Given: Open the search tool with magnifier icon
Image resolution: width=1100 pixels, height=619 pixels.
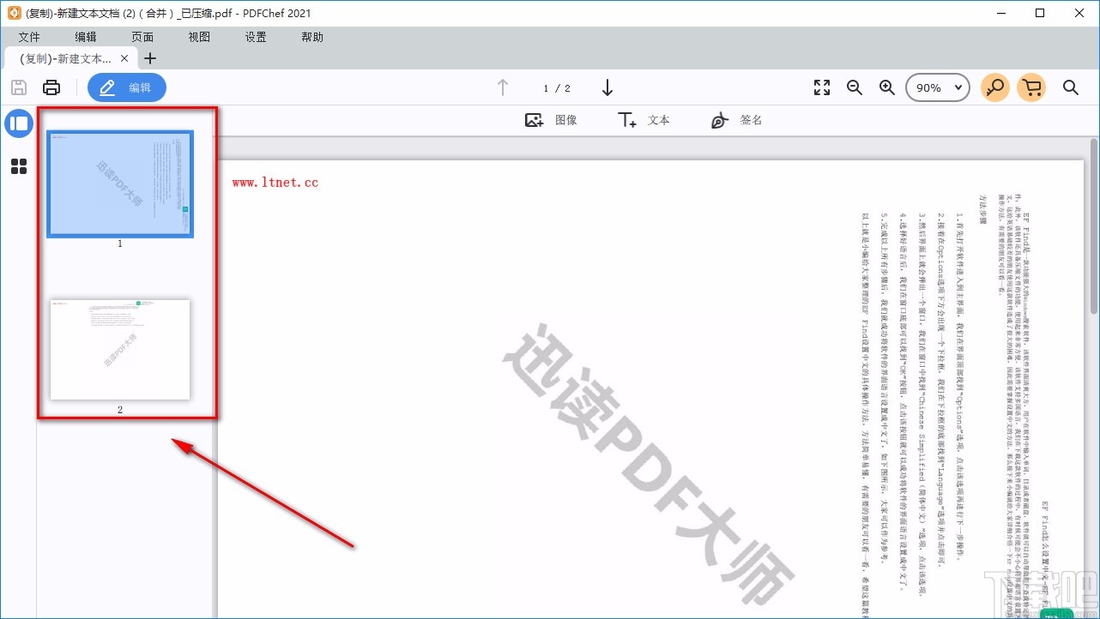Looking at the screenshot, I should click(1070, 87).
